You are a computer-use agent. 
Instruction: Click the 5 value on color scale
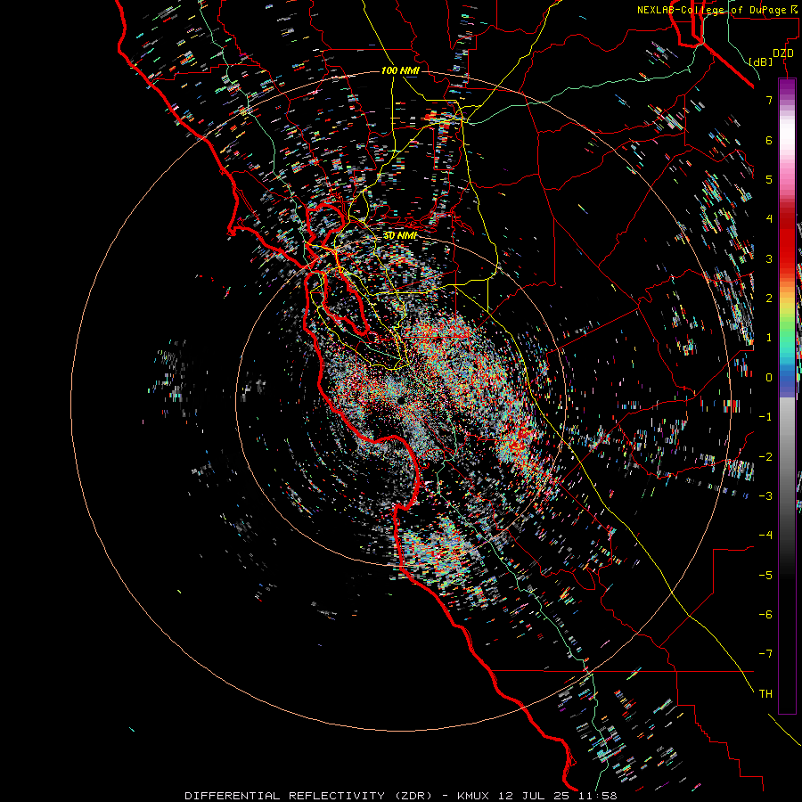point(769,179)
